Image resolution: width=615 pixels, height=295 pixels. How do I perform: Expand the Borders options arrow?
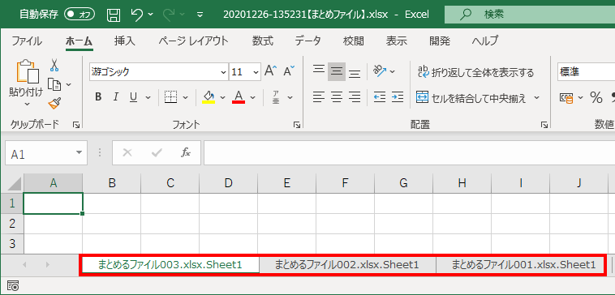coord(186,97)
